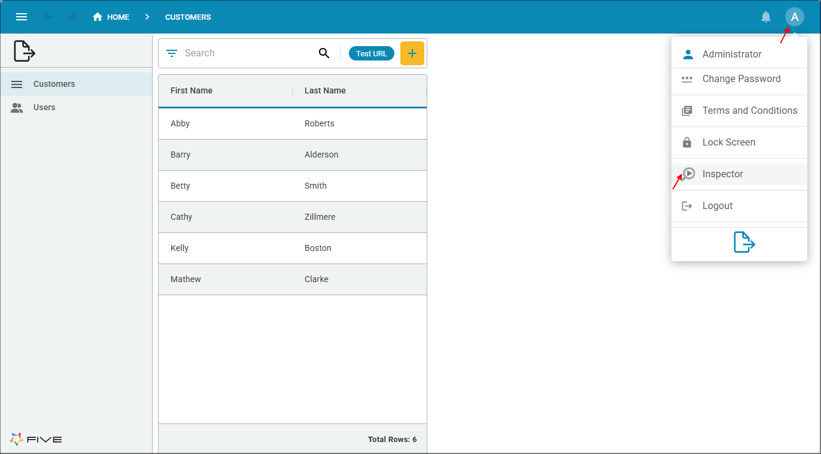This screenshot has width=821, height=454.
Task: Click the forward navigation arrow
Action: (72, 17)
